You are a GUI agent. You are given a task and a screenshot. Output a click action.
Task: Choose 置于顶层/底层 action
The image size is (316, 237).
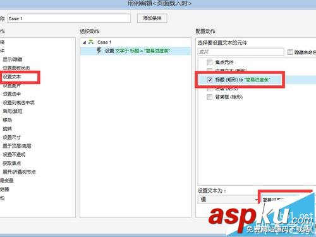(17, 146)
